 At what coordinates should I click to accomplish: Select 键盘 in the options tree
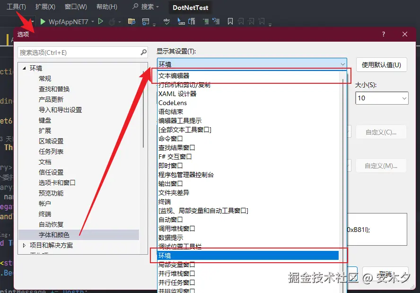[45, 120]
